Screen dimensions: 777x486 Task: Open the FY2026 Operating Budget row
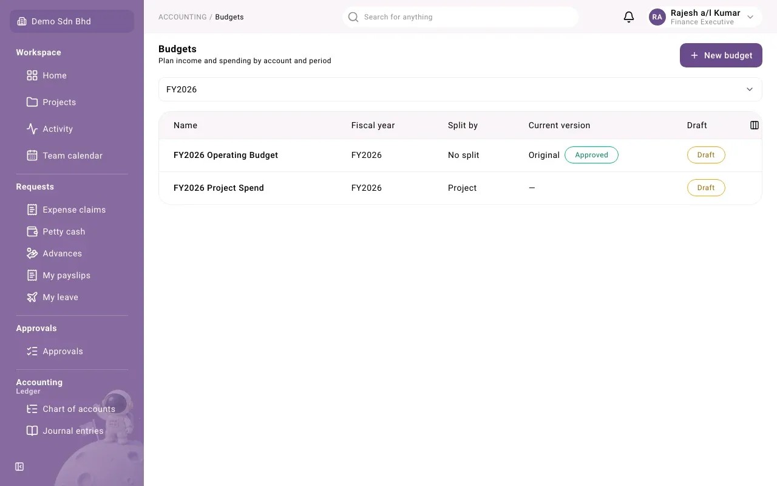460,155
